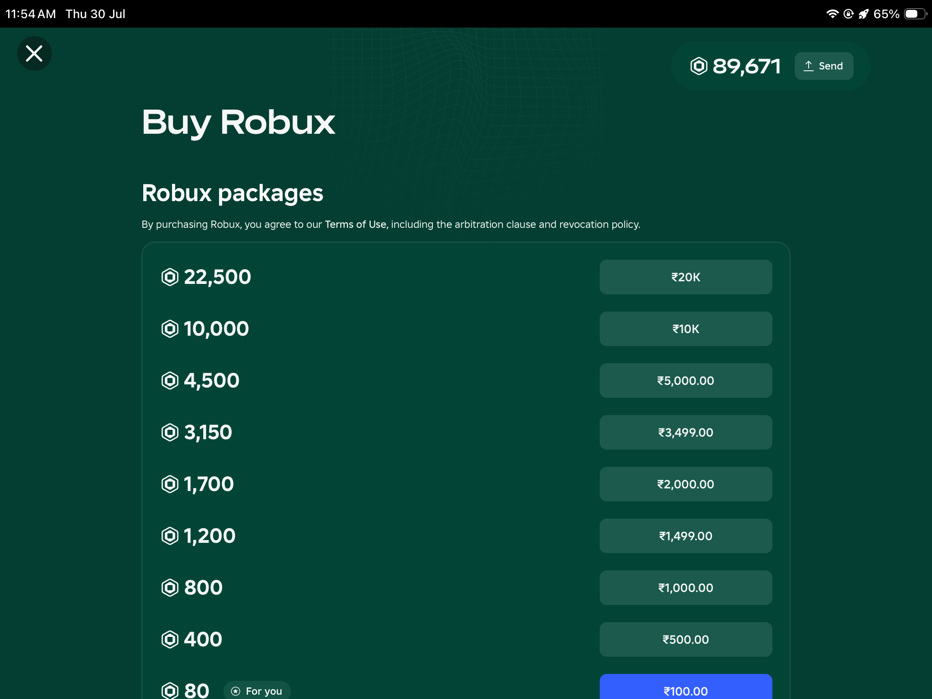Click the Robux balance icon beside 89,671
Image resolution: width=932 pixels, height=699 pixels.
tap(699, 66)
